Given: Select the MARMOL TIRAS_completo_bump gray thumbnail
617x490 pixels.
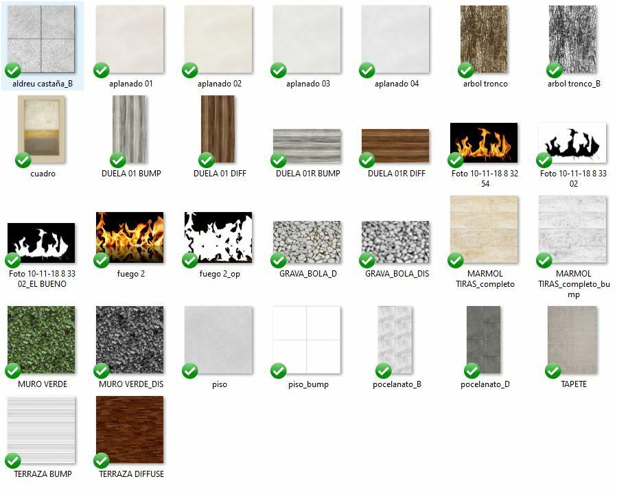Looking at the screenshot, I should coord(572,229).
